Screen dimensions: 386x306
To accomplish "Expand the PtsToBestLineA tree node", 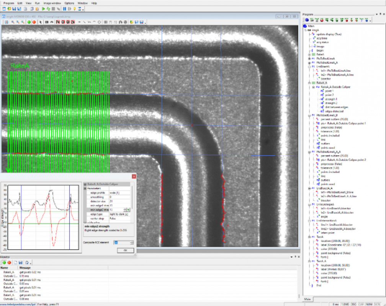I will pyautogui.click(x=309, y=59).
